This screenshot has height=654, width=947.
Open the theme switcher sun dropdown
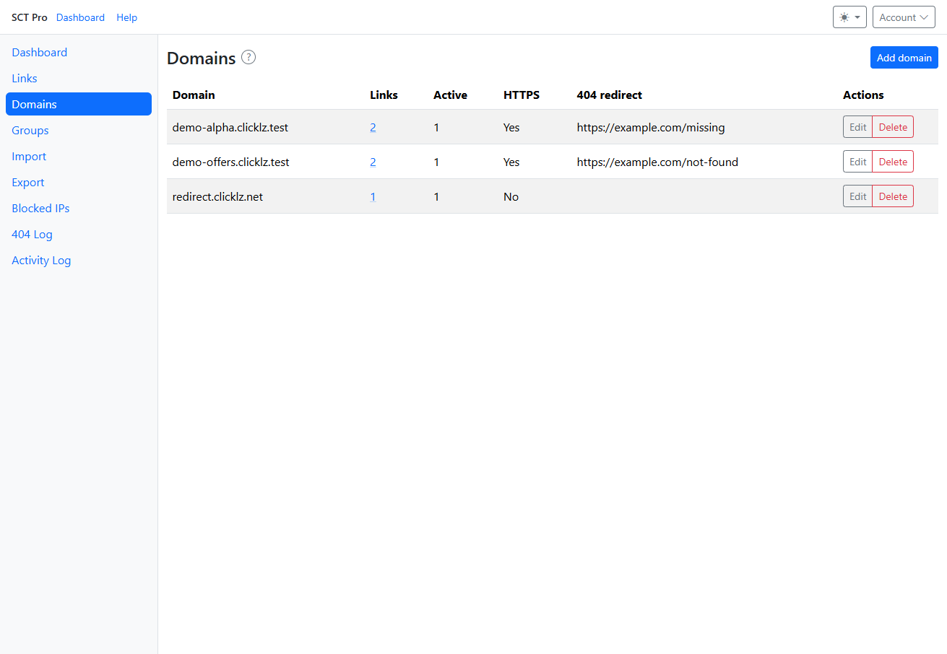pyautogui.click(x=849, y=17)
